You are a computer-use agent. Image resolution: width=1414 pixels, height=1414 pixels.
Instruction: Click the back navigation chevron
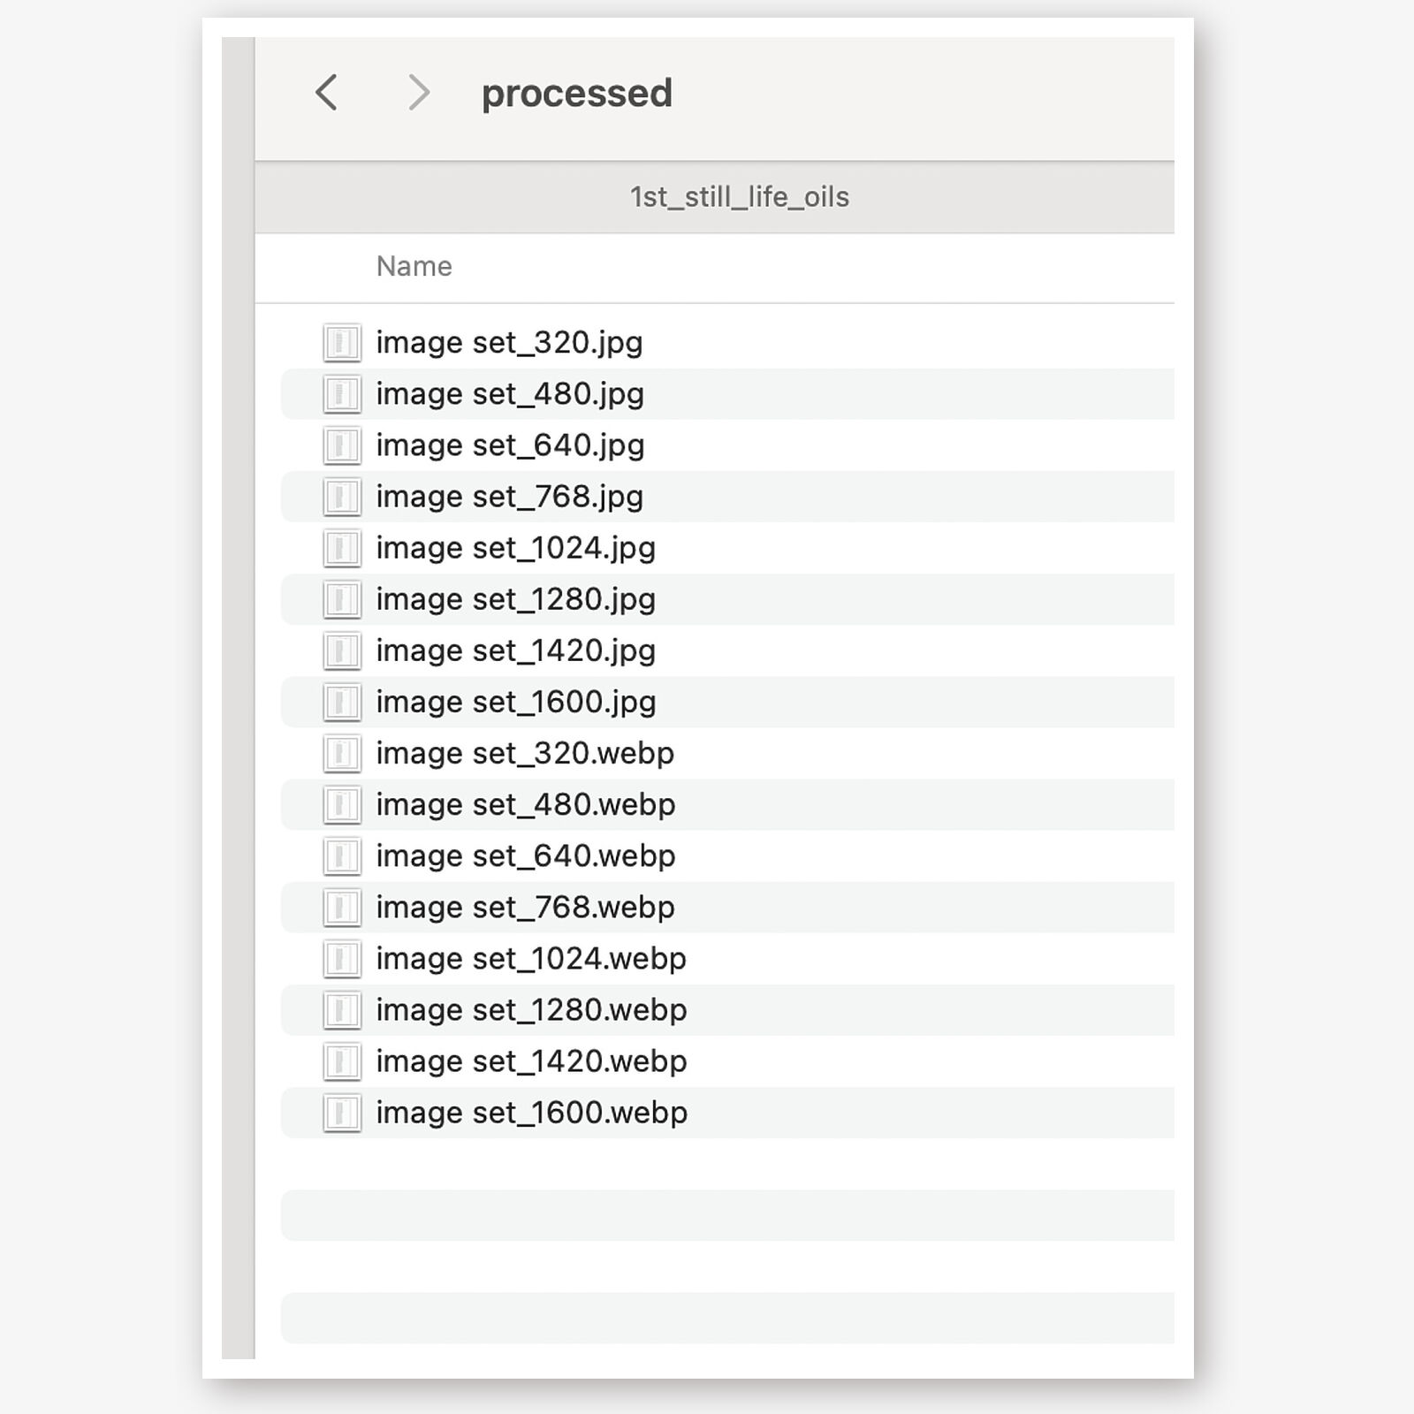click(327, 93)
